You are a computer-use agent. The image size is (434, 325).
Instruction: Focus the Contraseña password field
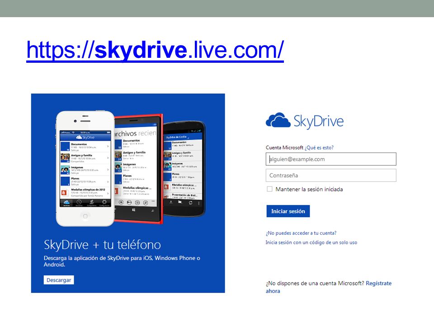click(x=331, y=176)
